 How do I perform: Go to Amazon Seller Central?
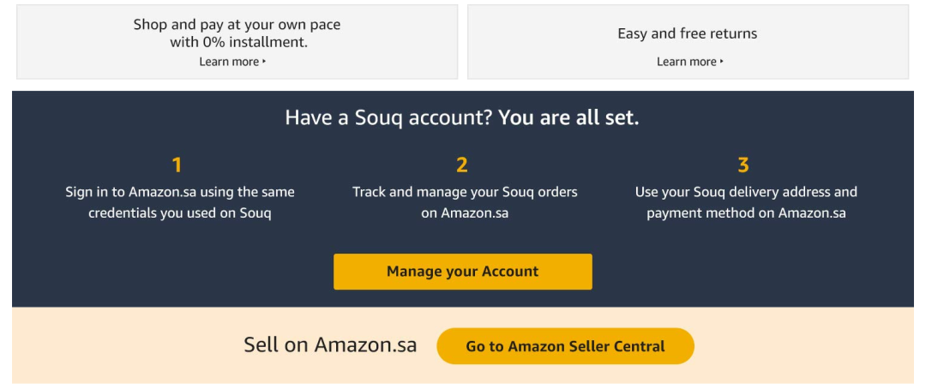tap(565, 346)
